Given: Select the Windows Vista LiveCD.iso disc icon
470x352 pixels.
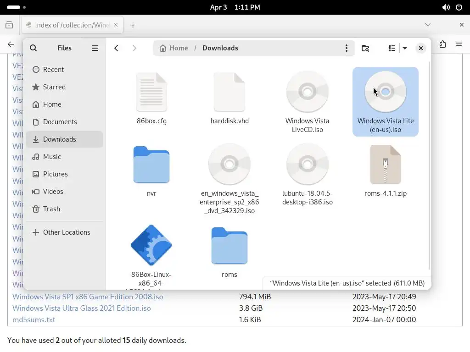Looking at the screenshot, I should [307, 92].
